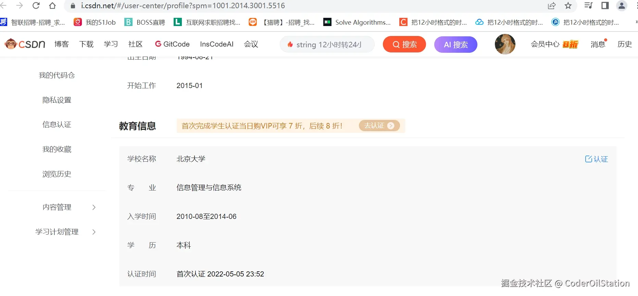The image size is (638, 296).
Task: Open the red C icon 把12小时格式 bookmark
Action: tap(433, 22)
